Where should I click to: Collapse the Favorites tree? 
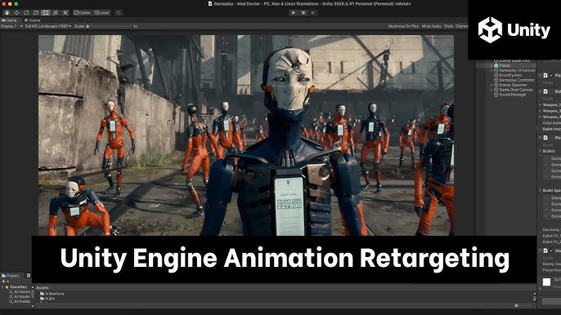pyautogui.click(x=3, y=286)
